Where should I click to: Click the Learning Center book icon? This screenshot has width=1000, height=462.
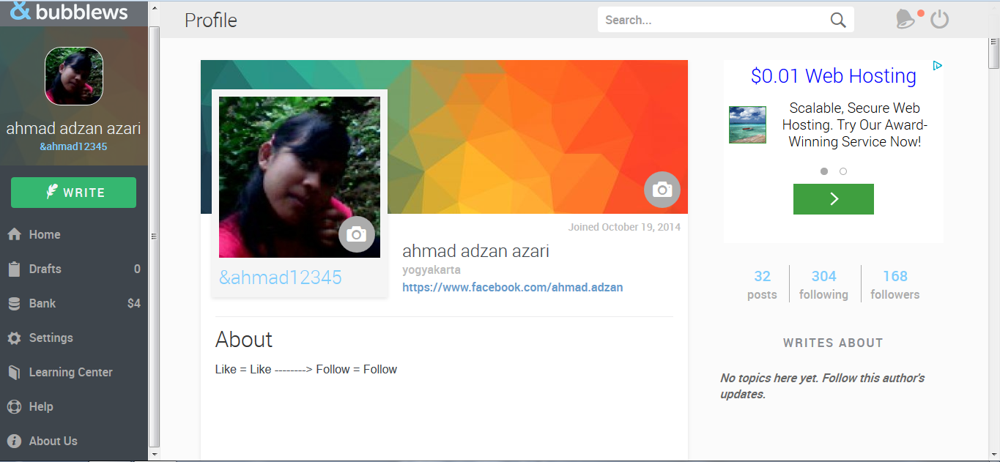click(x=14, y=372)
